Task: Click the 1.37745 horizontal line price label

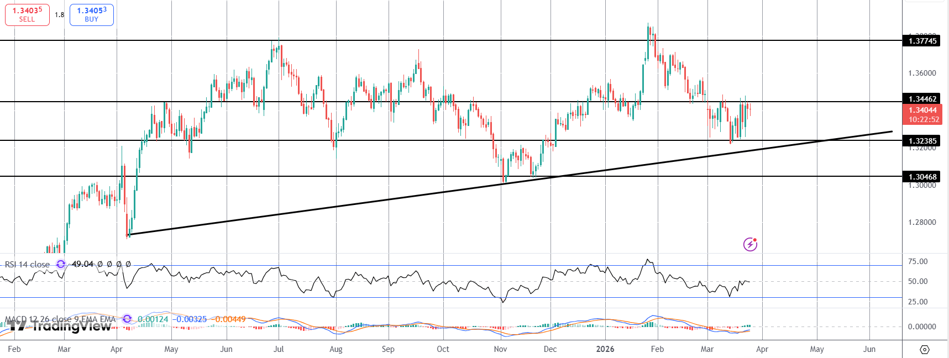Action: click(922, 41)
